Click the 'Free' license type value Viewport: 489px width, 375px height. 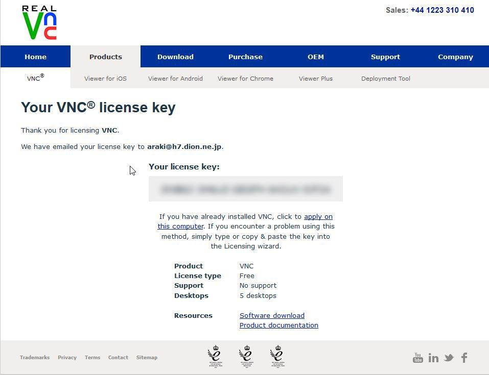[247, 276]
